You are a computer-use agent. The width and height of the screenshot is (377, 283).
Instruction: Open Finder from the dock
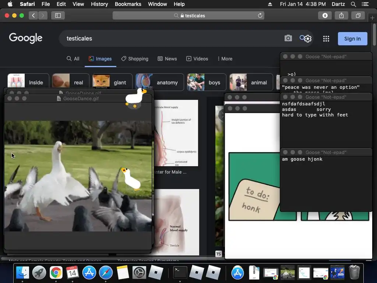pyautogui.click(x=22, y=273)
